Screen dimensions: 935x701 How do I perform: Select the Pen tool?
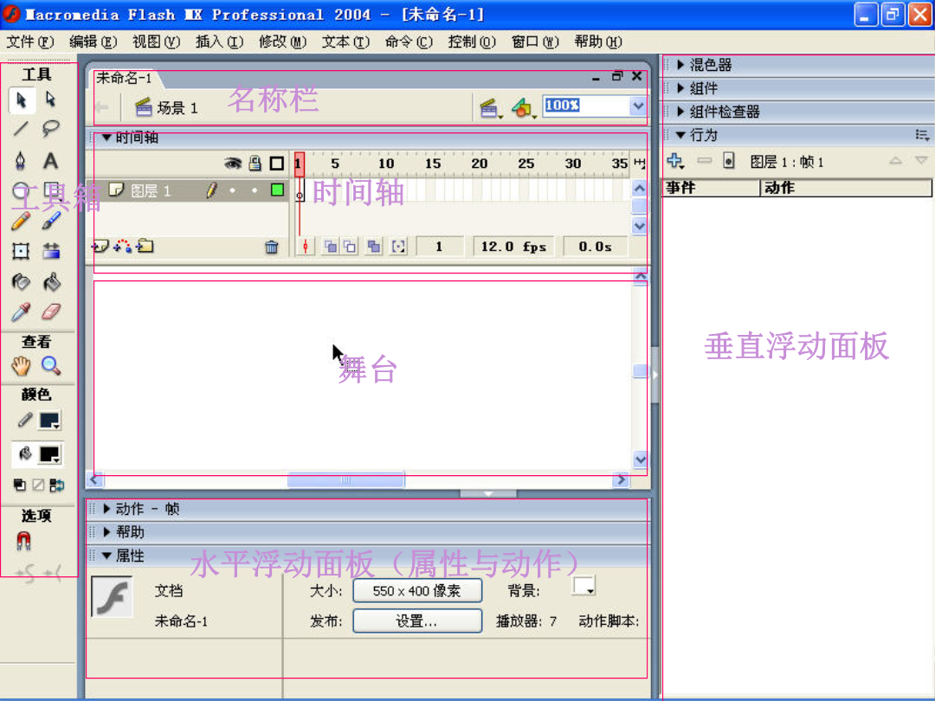pyautogui.click(x=21, y=160)
